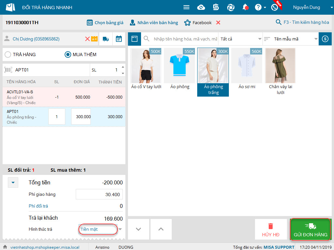The image size is (334, 250).
Task: Click the phone support icon
Action: 275,8
